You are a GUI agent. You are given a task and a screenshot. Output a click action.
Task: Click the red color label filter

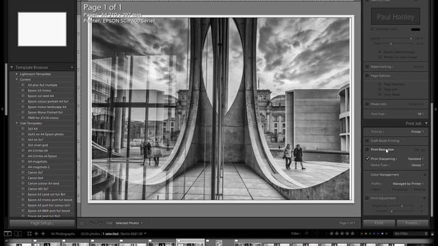tap(362, 234)
